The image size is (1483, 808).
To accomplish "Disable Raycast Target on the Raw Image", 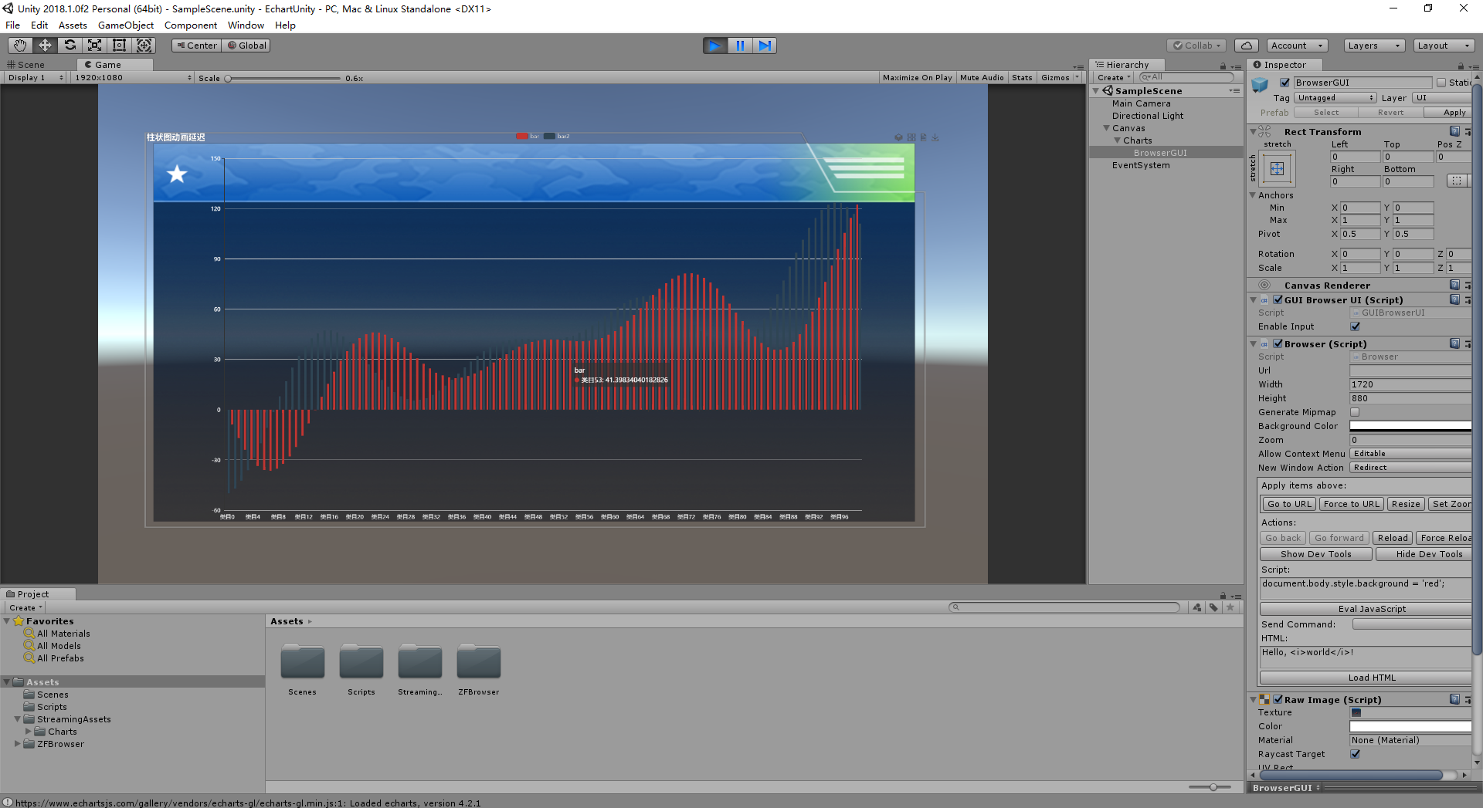I will coord(1356,754).
